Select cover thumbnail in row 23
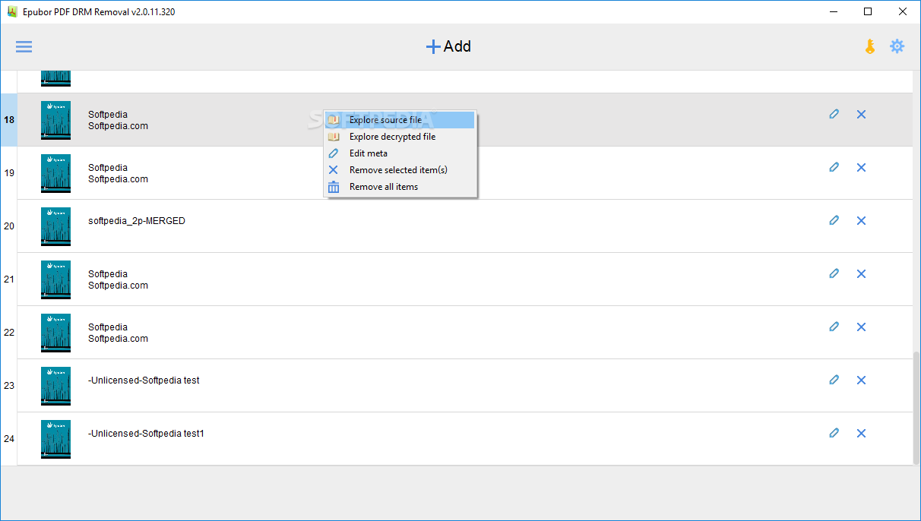 [55, 386]
